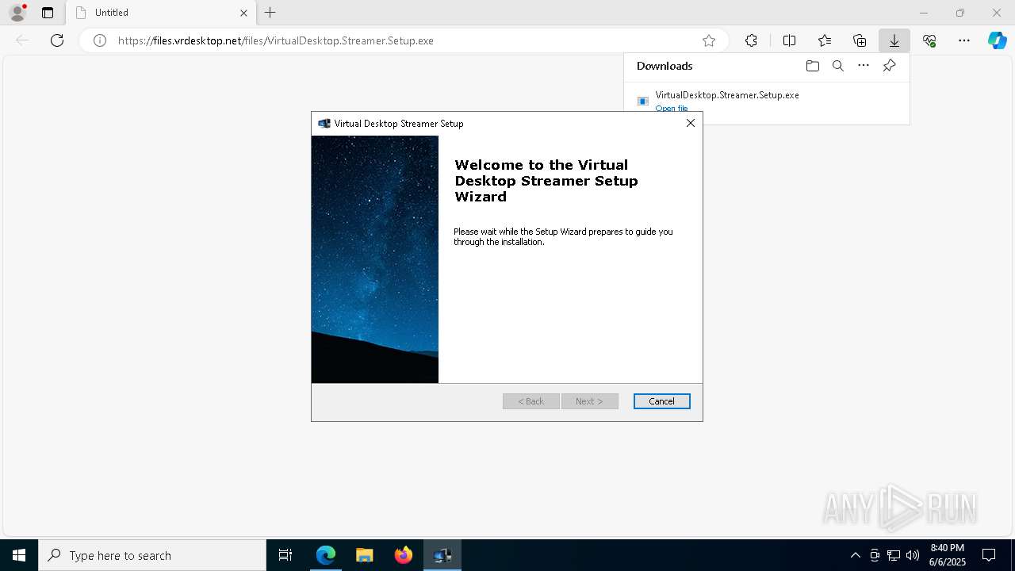Open the network tray icon

[894, 555]
